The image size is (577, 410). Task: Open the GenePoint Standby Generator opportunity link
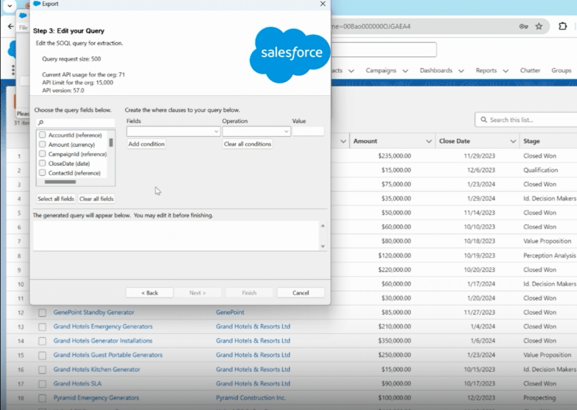click(x=94, y=312)
